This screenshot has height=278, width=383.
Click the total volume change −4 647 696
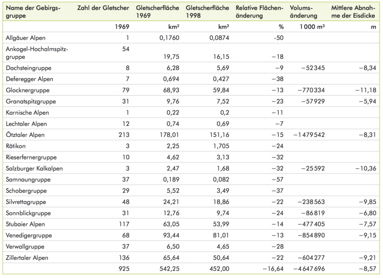pos(306,269)
